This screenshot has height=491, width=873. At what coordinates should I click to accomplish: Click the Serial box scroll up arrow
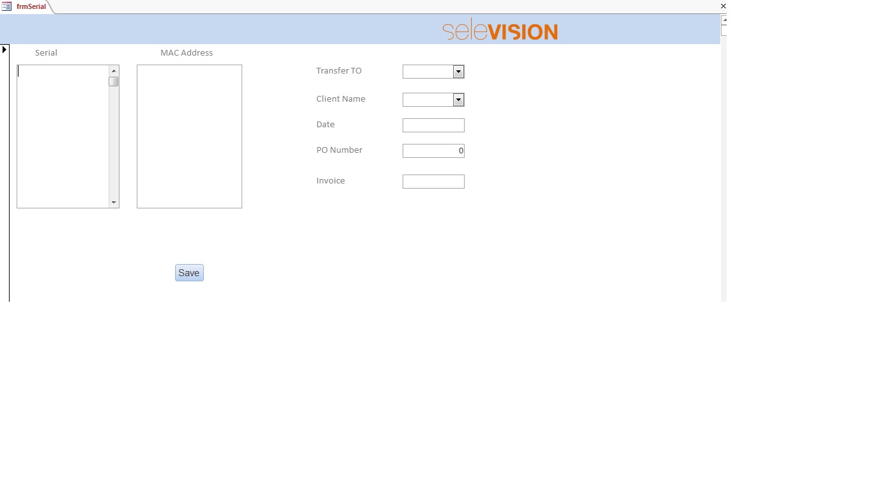[x=114, y=70]
